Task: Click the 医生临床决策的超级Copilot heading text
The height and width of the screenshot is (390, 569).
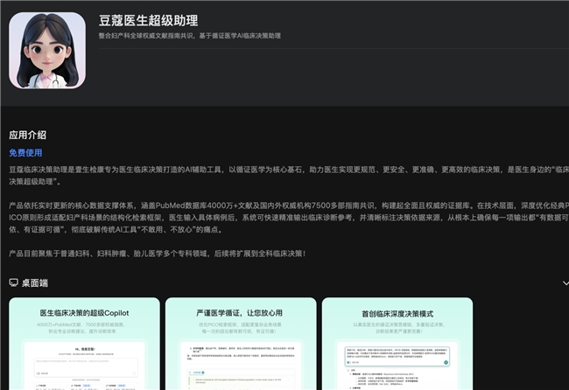Action: (84, 312)
